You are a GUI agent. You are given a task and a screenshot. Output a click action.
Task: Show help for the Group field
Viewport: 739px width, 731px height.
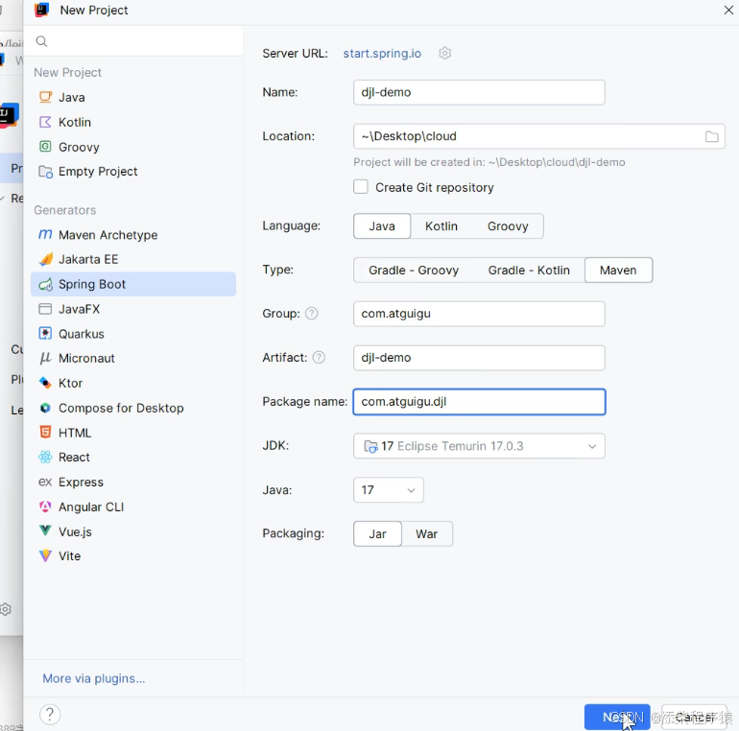tap(312, 314)
